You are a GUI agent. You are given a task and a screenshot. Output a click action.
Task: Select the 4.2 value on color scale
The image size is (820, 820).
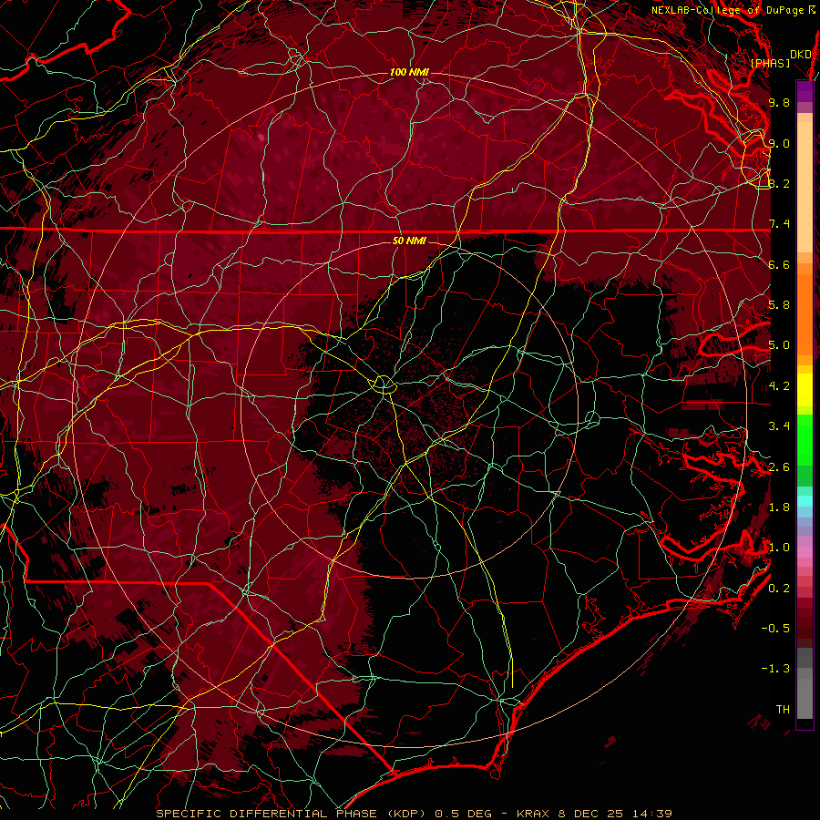[779, 386]
